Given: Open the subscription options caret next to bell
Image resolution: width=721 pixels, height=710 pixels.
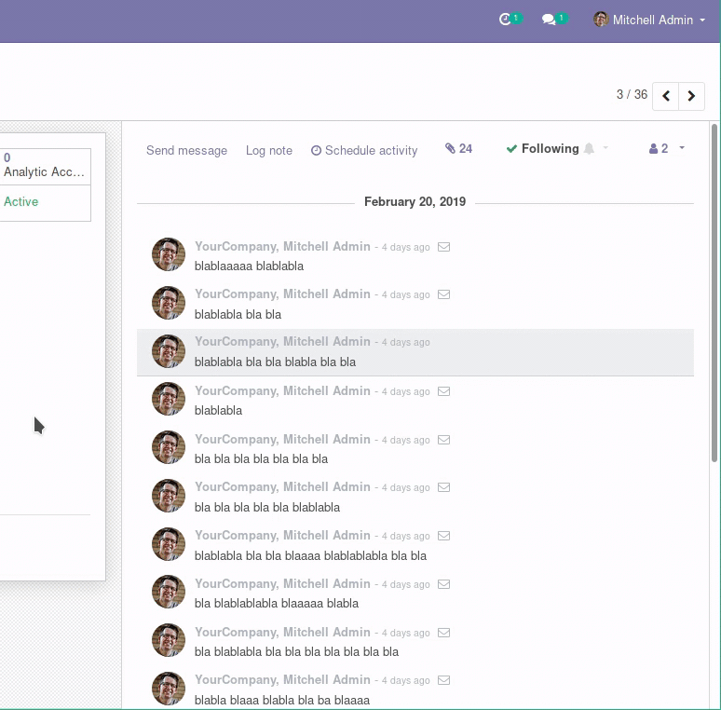Looking at the screenshot, I should tap(606, 149).
